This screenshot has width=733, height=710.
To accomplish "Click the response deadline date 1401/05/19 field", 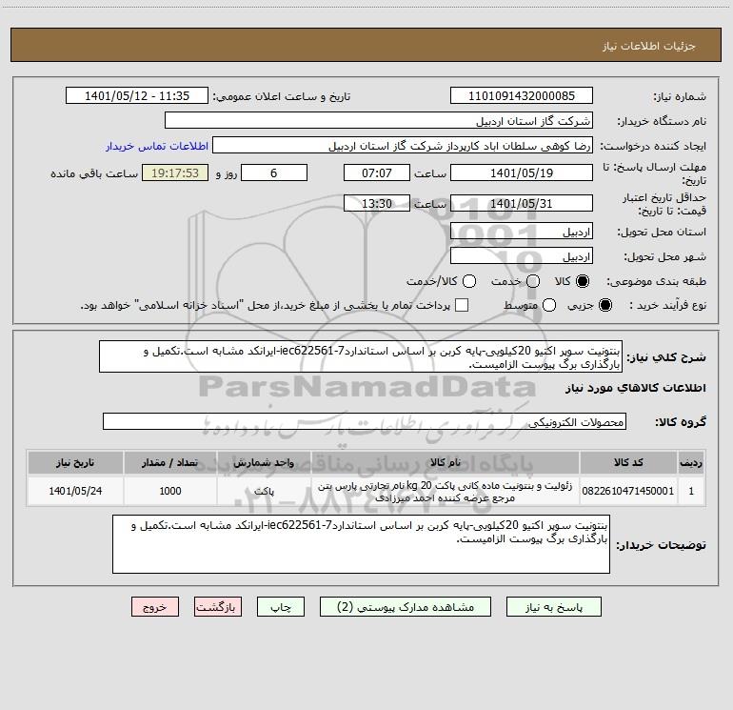I will tap(522, 172).
